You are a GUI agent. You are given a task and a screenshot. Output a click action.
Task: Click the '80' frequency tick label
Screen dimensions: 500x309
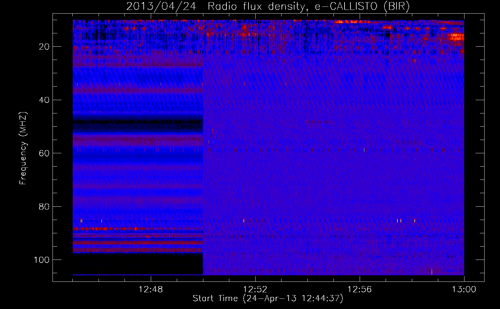click(x=44, y=206)
